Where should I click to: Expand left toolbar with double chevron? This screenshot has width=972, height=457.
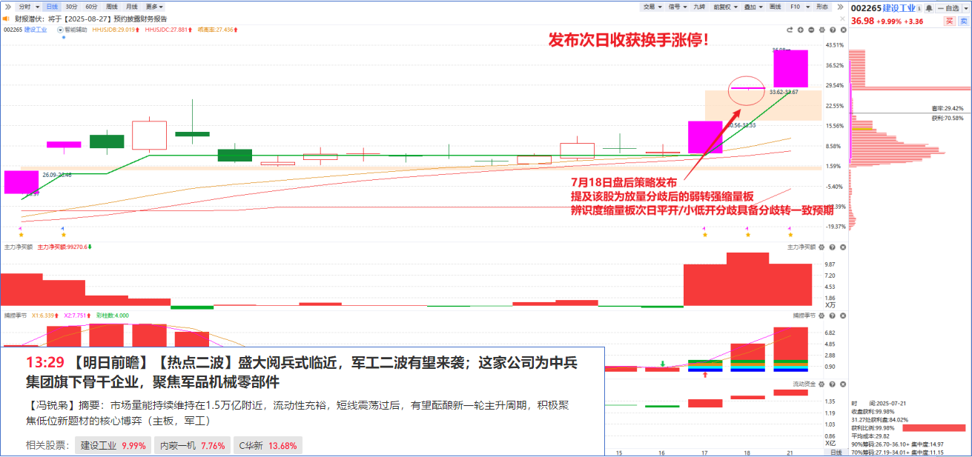[x=8, y=6]
